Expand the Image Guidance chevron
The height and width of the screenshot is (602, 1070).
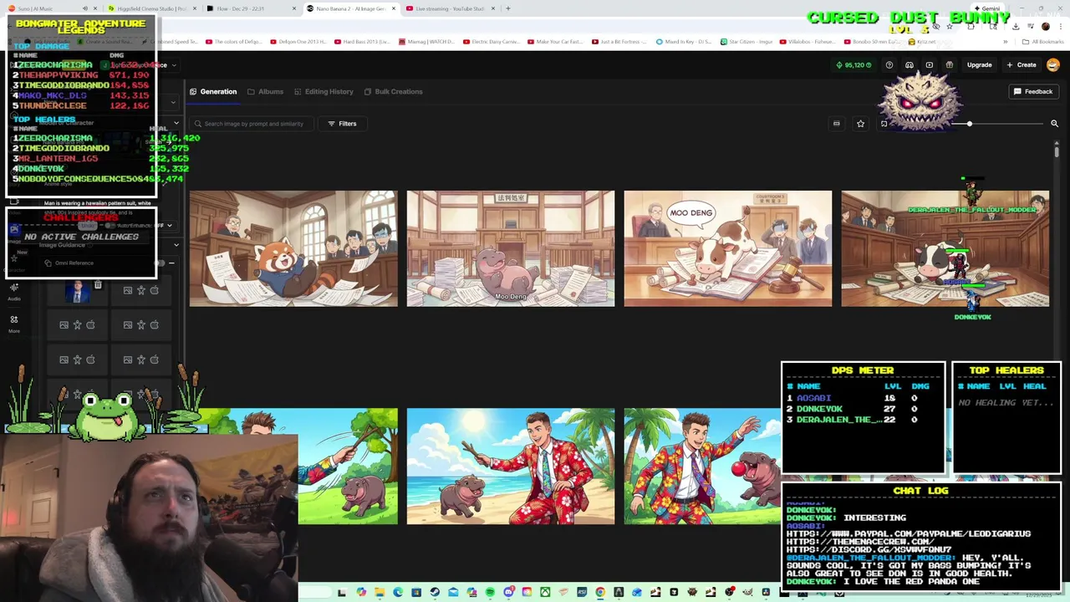(x=176, y=245)
